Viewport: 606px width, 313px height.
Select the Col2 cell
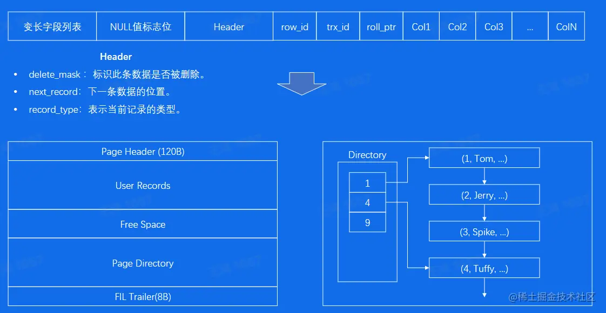(457, 26)
